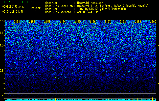Click the 0.7 kHz axis label
This screenshot has height=101, width=159.
click(x=2, y=83)
